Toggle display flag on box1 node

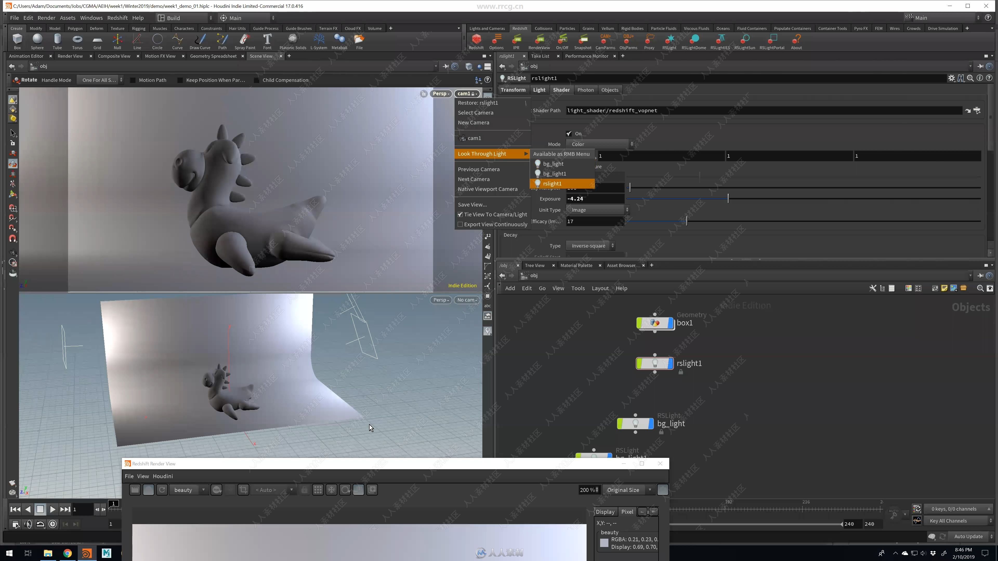tap(671, 323)
